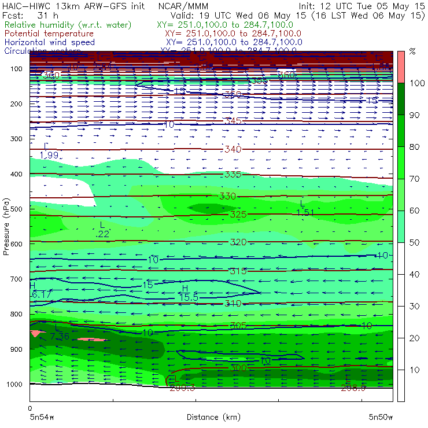
Task: Click the 'Fcst: 31 h' forecast label
Action: [30, 15]
